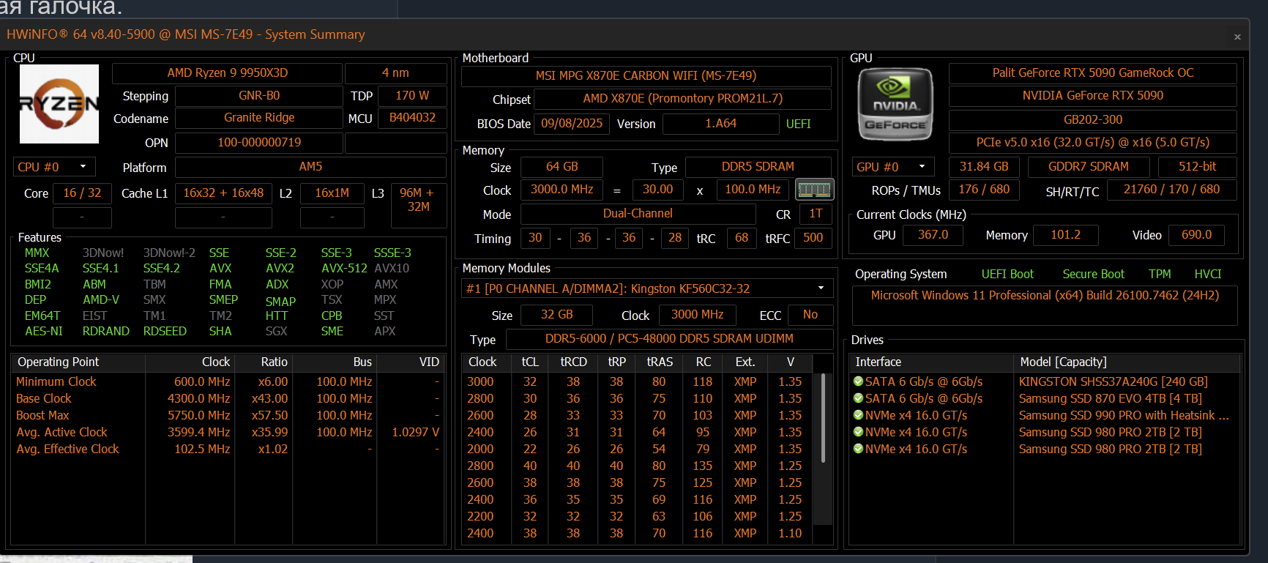Click the Secure Boot indicator
This screenshot has width=1268, height=563.
[1093, 275]
